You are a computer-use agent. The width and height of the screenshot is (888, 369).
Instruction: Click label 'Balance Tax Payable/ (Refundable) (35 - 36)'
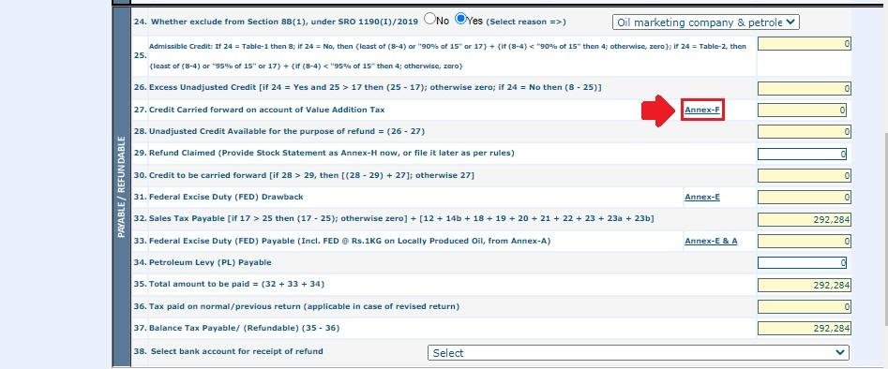coord(244,328)
